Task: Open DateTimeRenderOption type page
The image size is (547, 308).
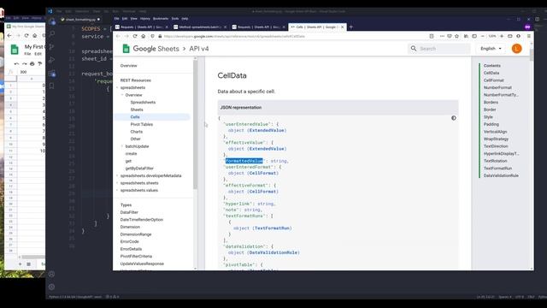Action: pos(142,220)
